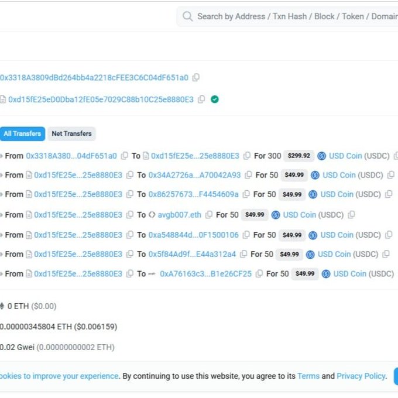The width and height of the screenshot is (398, 398).
Task: Click USDC token icon in avgb007.eth row
Action: tap(276, 215)
